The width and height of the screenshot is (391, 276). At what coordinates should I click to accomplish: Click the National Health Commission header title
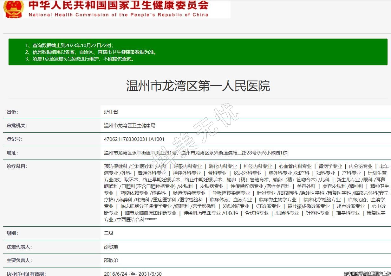click(x=119, y=9)
